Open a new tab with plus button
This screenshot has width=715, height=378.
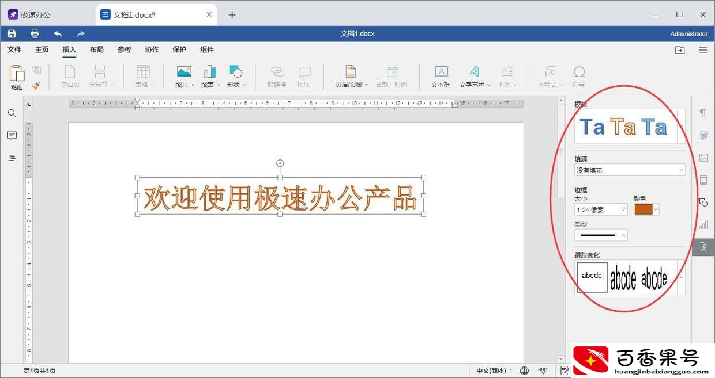coord(232,15)
